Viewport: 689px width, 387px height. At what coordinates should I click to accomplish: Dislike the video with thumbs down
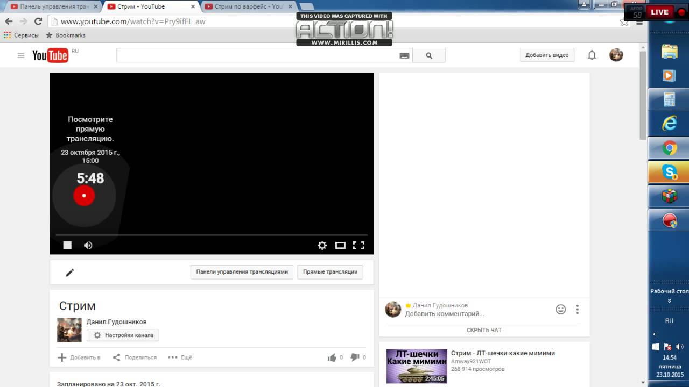coord(355,357)
